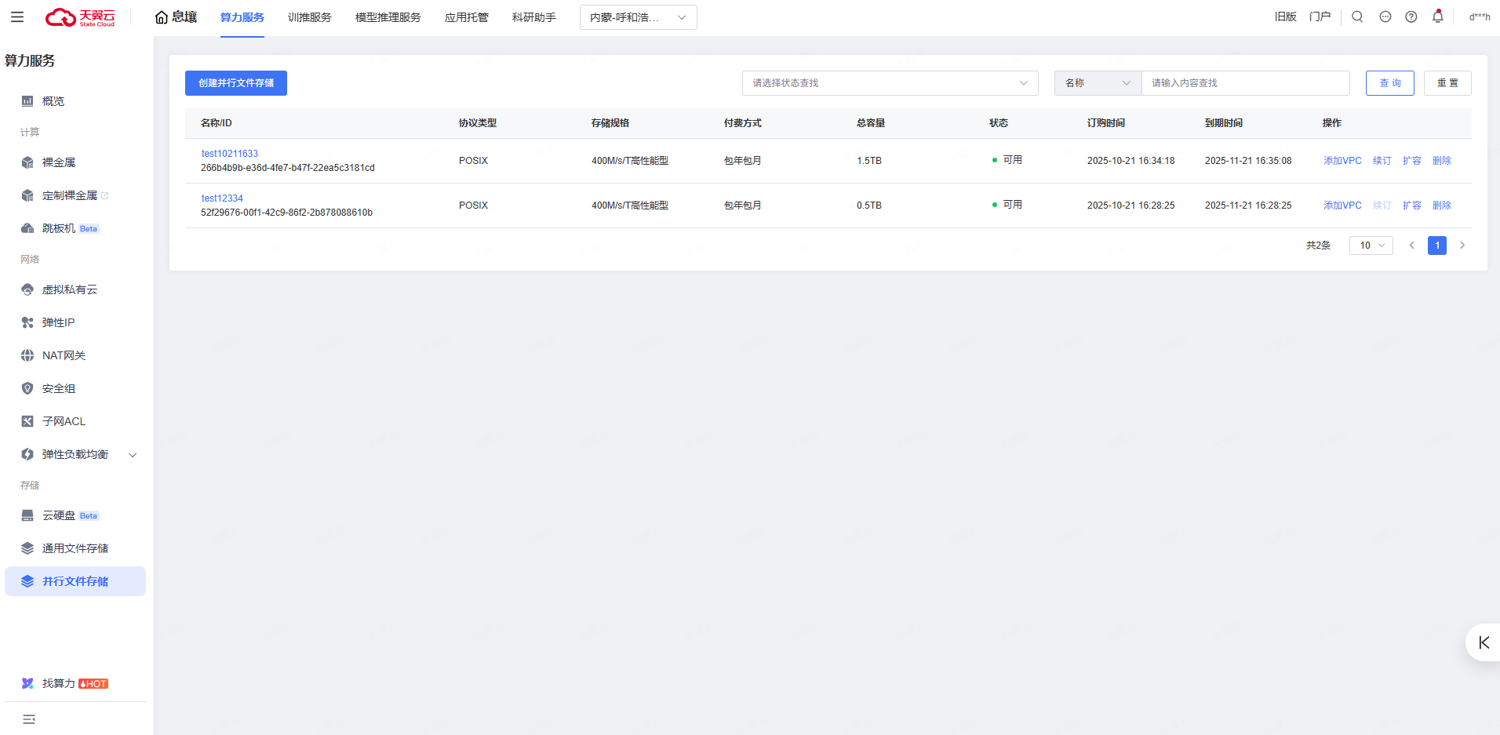Open the 名称 search field type dropdown

tap(1097, 83)
